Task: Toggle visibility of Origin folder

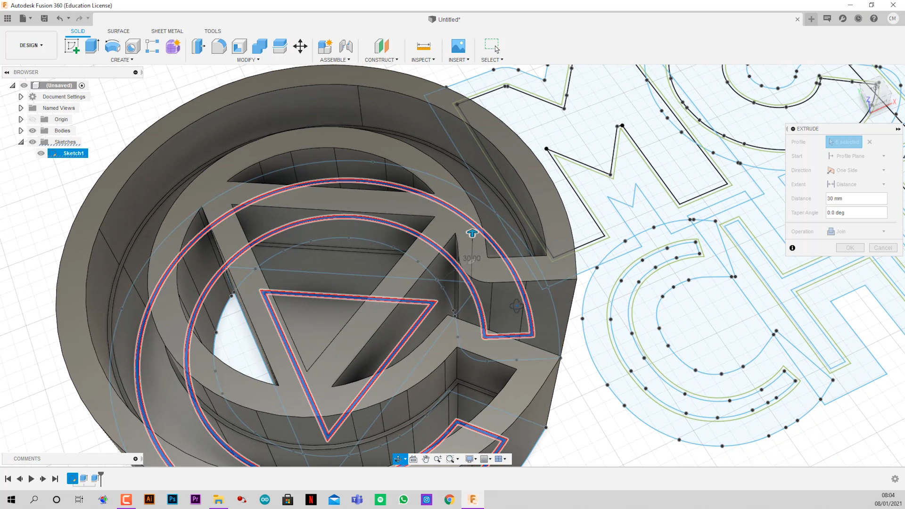Action: 33,119
